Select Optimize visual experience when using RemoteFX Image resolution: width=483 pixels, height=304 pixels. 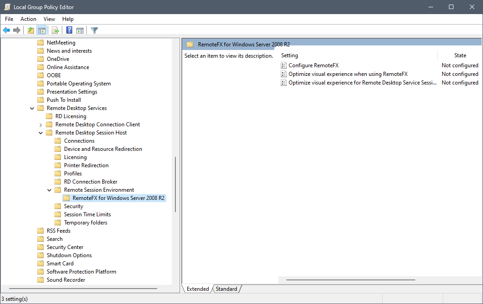point(348,74)
